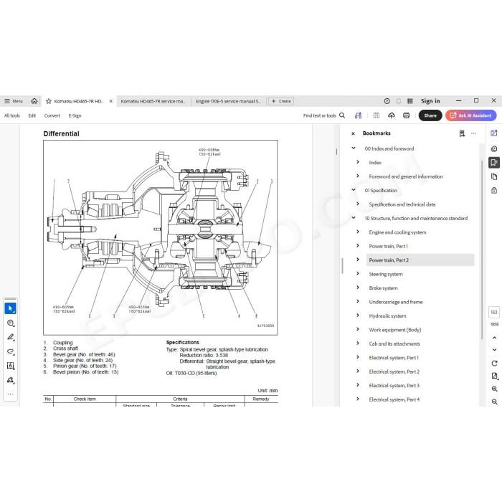Screen dimensions: 502x502
Task: Expand Power train, Part 1 bookmark
Action: [x=358, y=245]
